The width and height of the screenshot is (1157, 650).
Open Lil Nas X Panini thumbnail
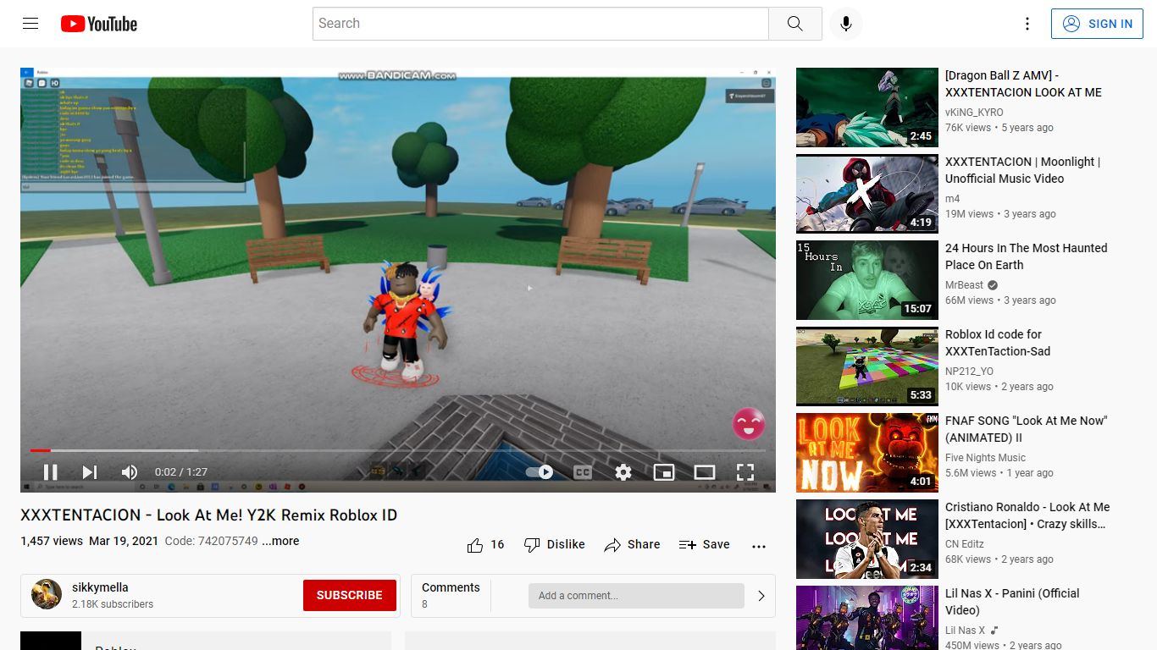[867, 619]
